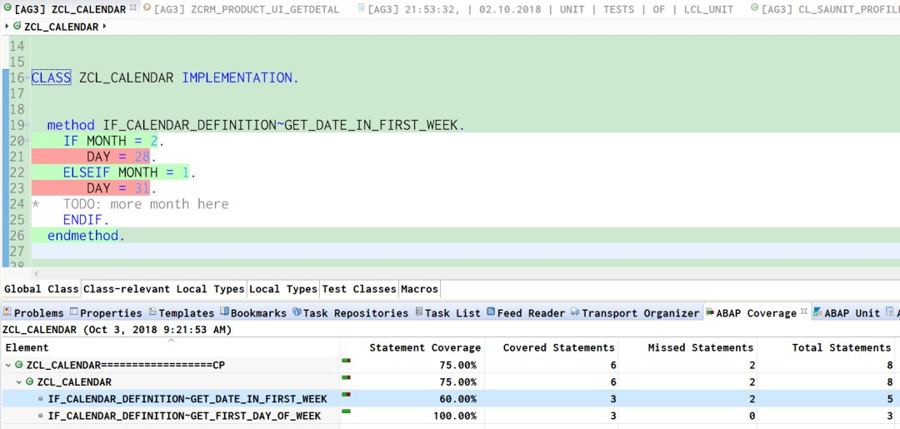Collapse ZCL_CALENDAR====CP tree node
The height and width of the screenshot is (429, 900).
click(x=8, y=366)
